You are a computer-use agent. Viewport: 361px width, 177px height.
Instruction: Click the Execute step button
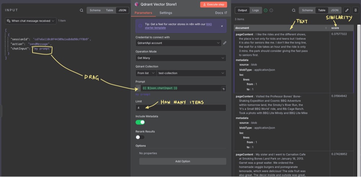point(214,4)
